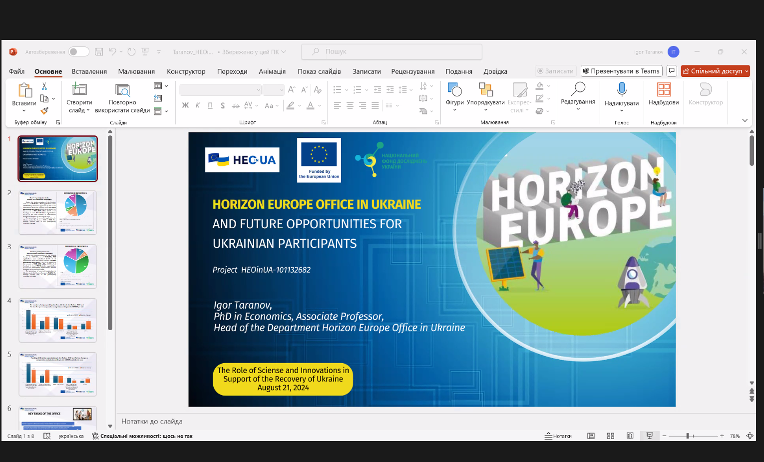The width and height of the screenshot is (764, 462).
Task: Click the Надбудови add-ins icon
Action: (x=664, y=89)
